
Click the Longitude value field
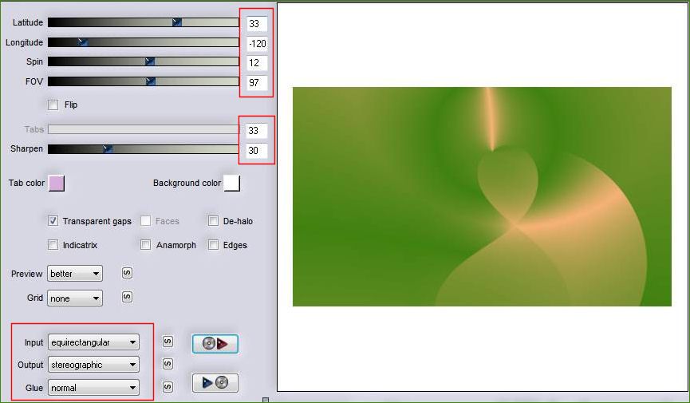coord(256,43)
